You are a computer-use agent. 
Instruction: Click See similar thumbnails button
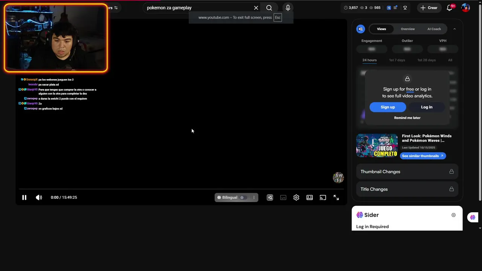423,156
